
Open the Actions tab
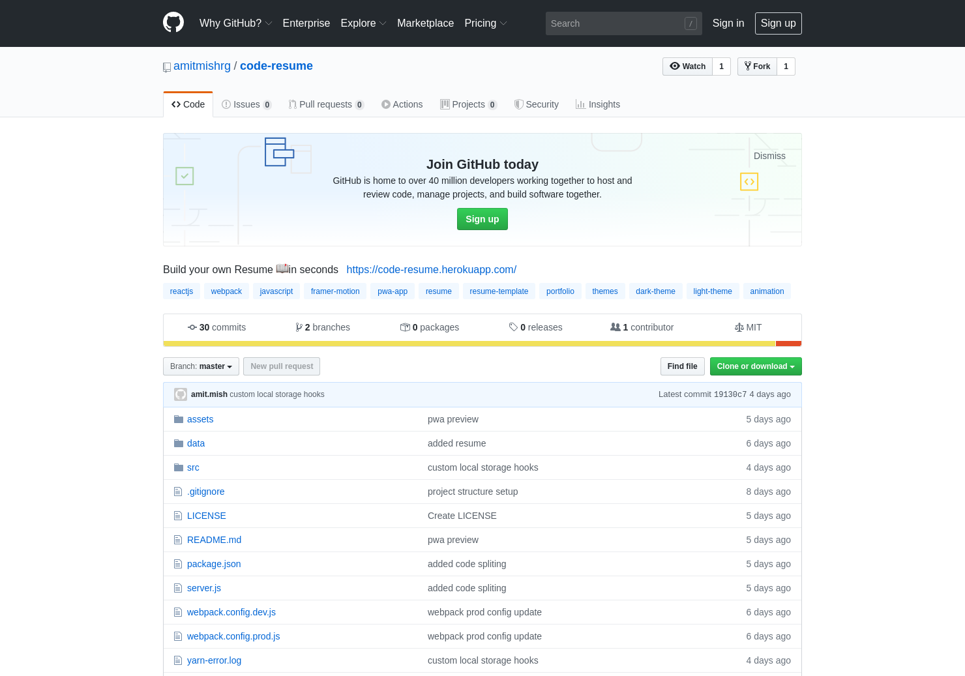pos(402,104)
